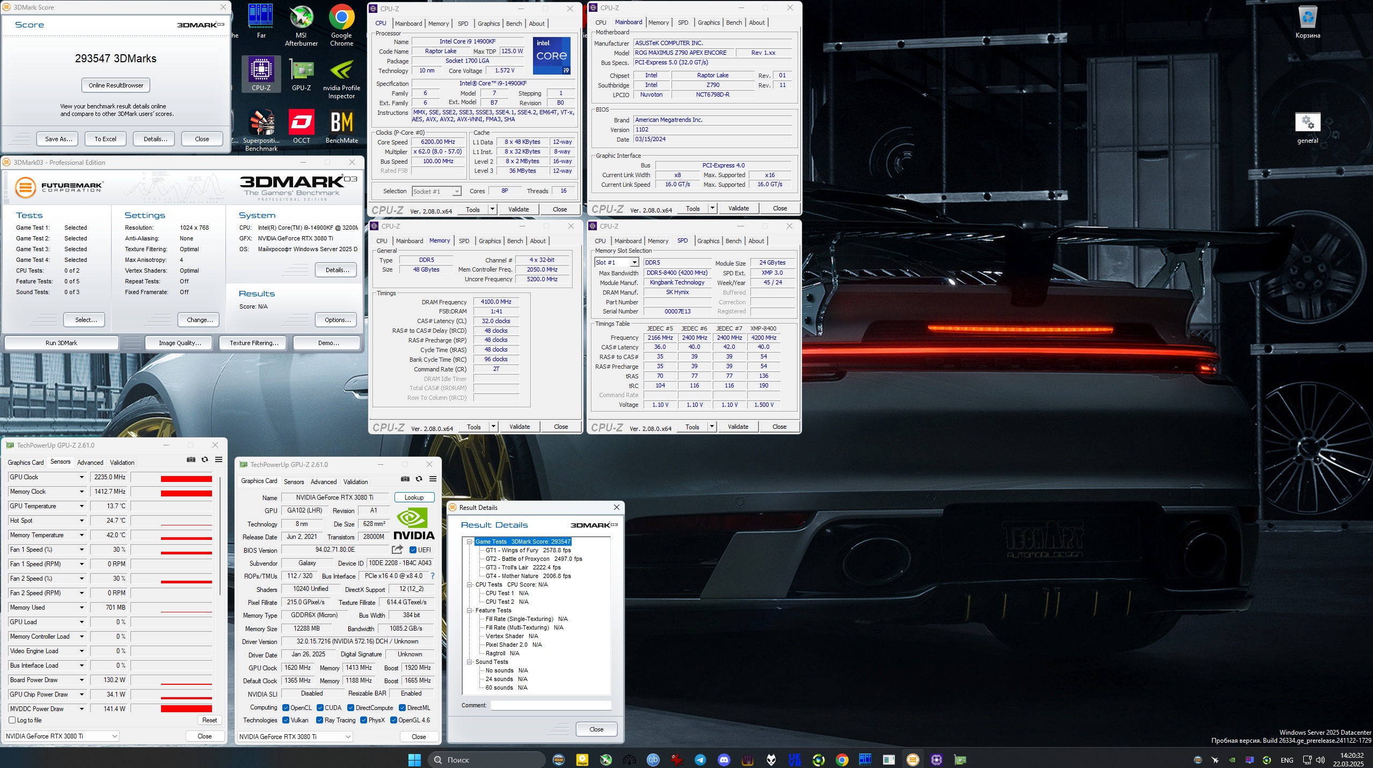Click MVDDC Power Draw sensor graph bar
Screen dimensions: 1373x768
[x=172, y=708]
